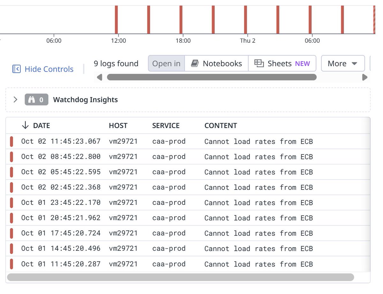383x294 pixels.
Task: Click the error bar just before 06:00 Thursday in timeline
Action: click(x=310, y=19)
